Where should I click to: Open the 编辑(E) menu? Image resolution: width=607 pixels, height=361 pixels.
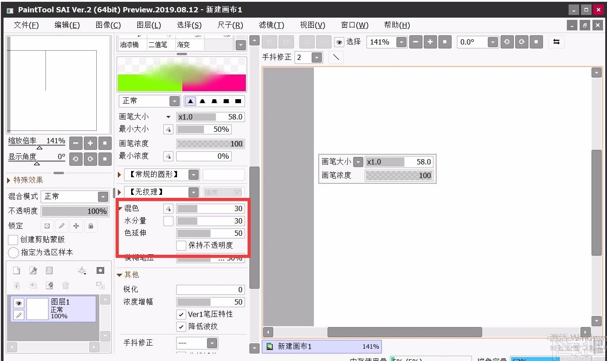click(67, 25)
